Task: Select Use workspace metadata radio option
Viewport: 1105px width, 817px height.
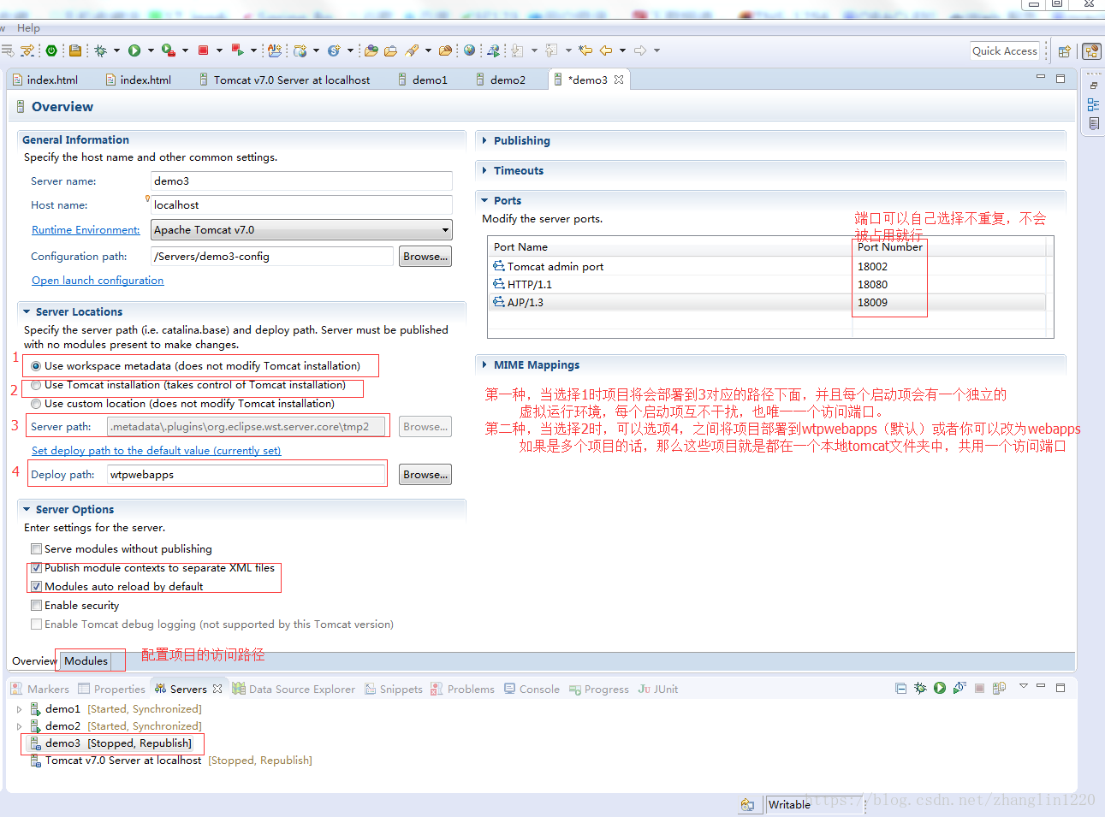Action: 36,366
